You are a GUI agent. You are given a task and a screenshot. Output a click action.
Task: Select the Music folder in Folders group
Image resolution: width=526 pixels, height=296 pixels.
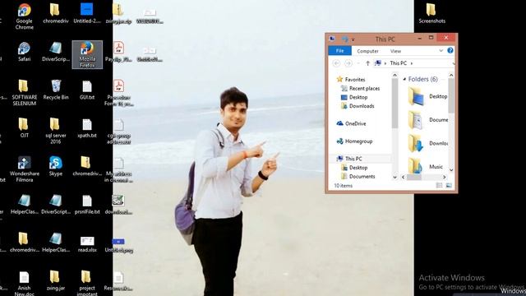tap(426, 166)
